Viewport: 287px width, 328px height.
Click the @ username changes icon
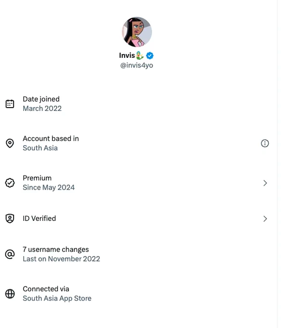[x=10, y=254]
